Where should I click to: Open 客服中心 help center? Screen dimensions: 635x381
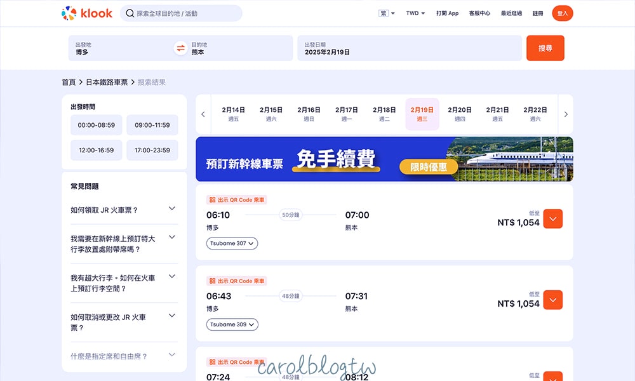click(479, 13)
